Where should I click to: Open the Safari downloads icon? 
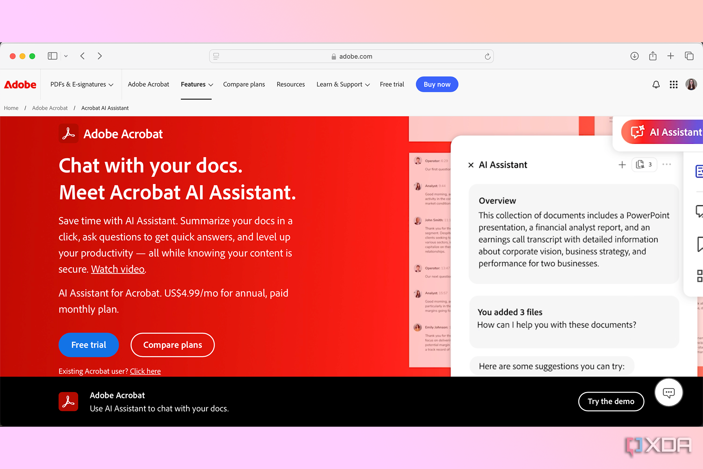click(634, 56)
